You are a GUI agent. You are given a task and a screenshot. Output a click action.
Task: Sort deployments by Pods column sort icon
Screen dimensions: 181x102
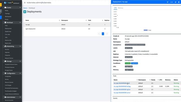tap(102, 20)
